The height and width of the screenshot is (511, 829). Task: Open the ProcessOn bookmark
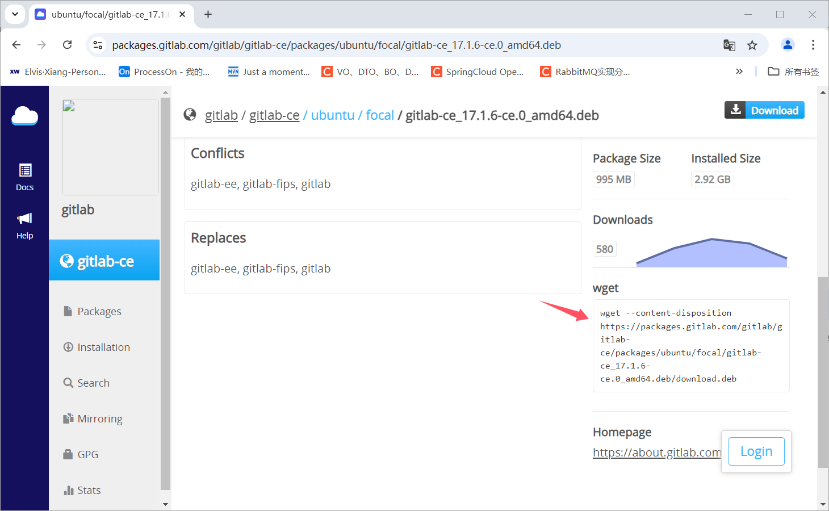click(164, 72)
